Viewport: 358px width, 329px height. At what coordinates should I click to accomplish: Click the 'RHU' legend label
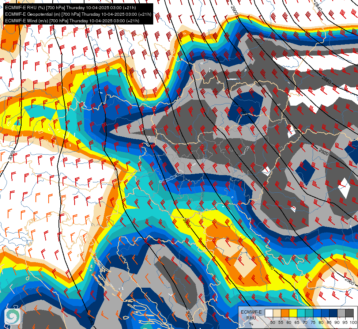[251, 318]
